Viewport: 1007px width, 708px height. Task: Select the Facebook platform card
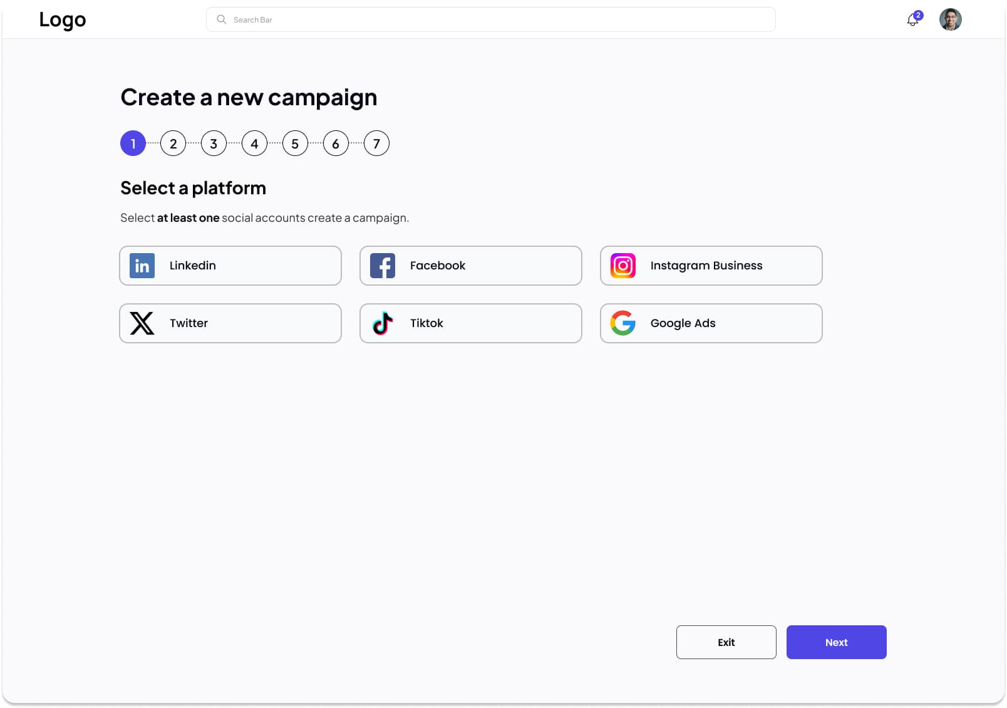(x=470, y=266)
